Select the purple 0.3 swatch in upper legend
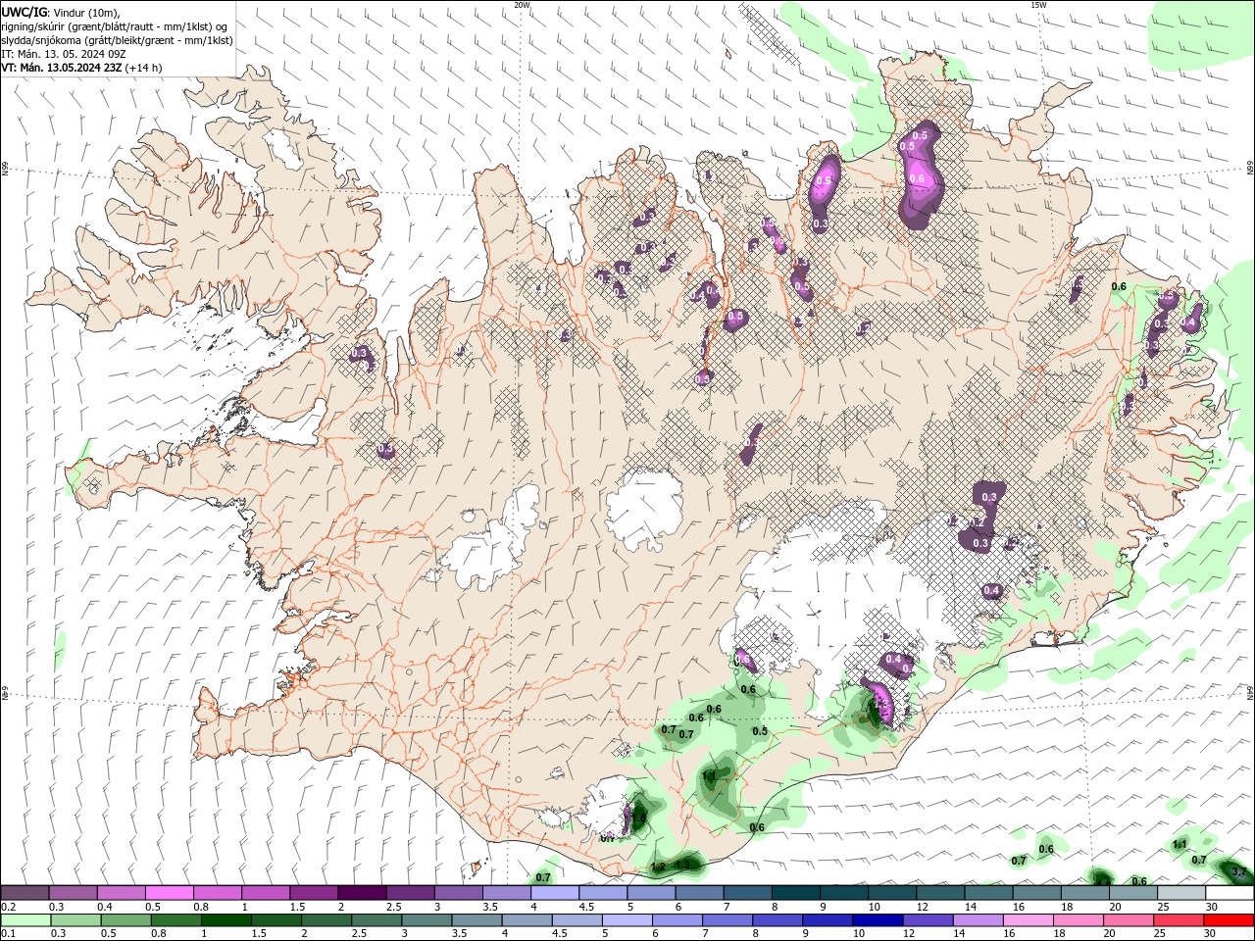The height and width of the screenshot is (941, 1255). click(74, 893)
